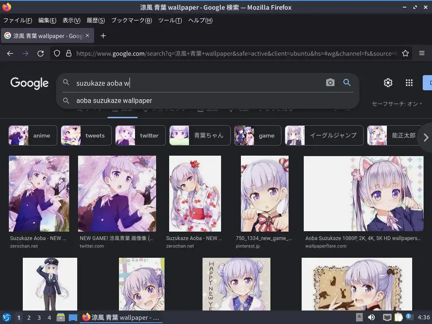Viewport: 432px width, 324px height.
Task: Click the removable media eject tray icon
Action: tap(359, 317)
